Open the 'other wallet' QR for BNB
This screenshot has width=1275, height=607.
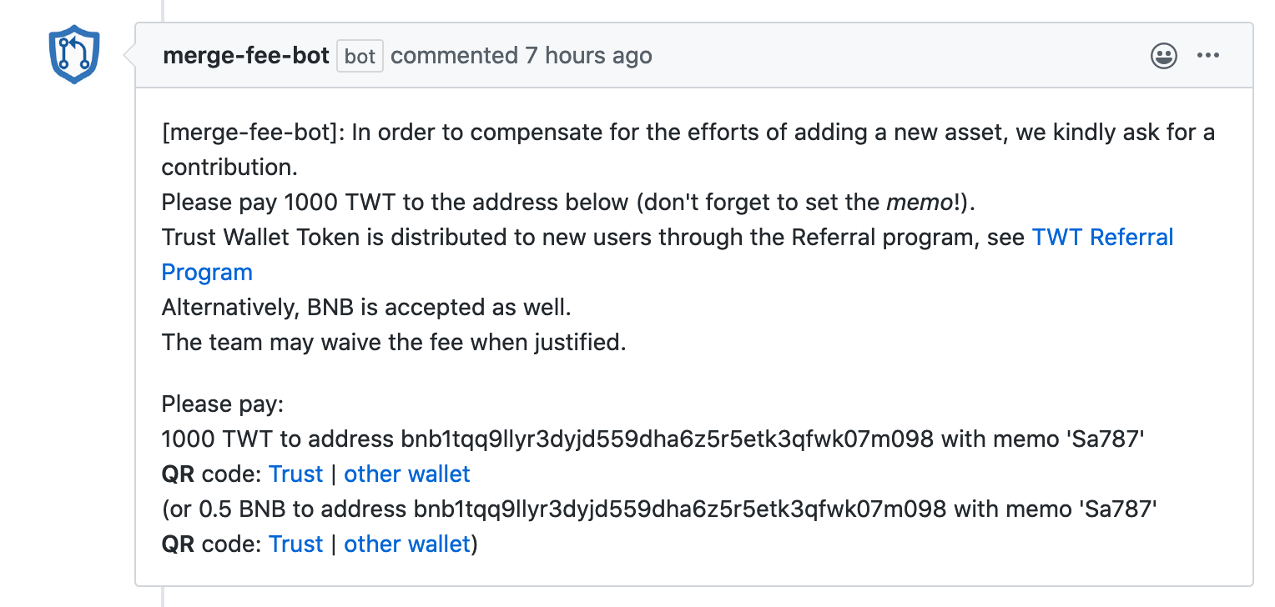point(406,544)
